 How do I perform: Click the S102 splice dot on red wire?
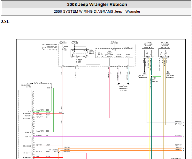tap(63, 114)
